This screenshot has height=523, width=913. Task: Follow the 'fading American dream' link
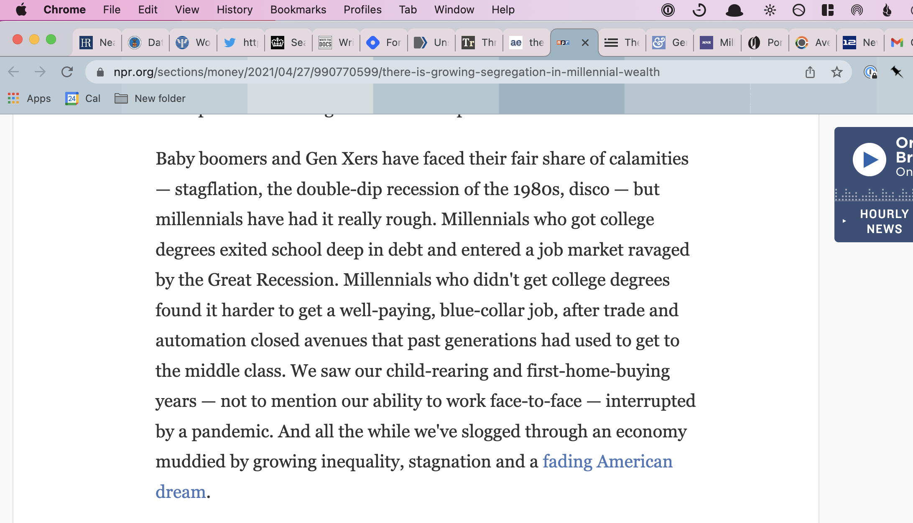point(607,462)
